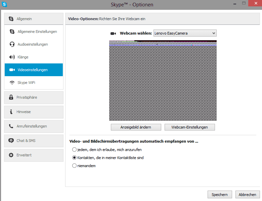The width and height of the screenshot is (262, 201).
Task: Select 'jedem, dem ich erlaube, mich anzurufen'
Action: [x=74, y=150]
